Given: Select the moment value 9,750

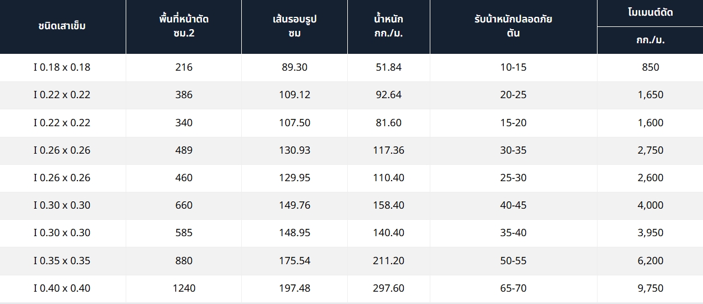Looking at the screenshot, I should [x=650, y=288].
